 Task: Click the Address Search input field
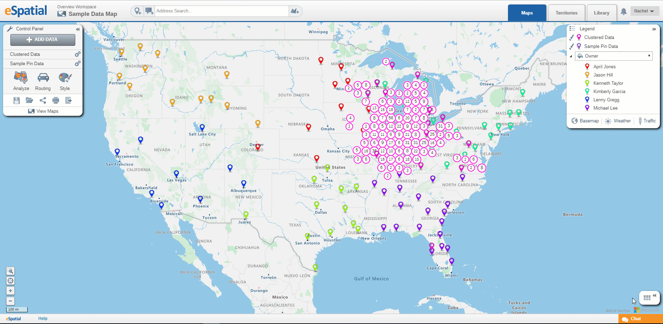[222, 11]
